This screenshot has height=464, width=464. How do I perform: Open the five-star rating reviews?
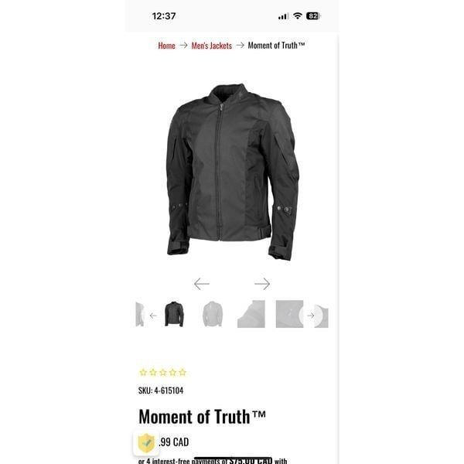click(x=162, y=372)
